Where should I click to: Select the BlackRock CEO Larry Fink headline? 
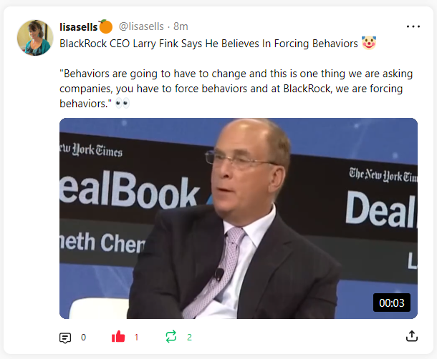coord(208,44)
